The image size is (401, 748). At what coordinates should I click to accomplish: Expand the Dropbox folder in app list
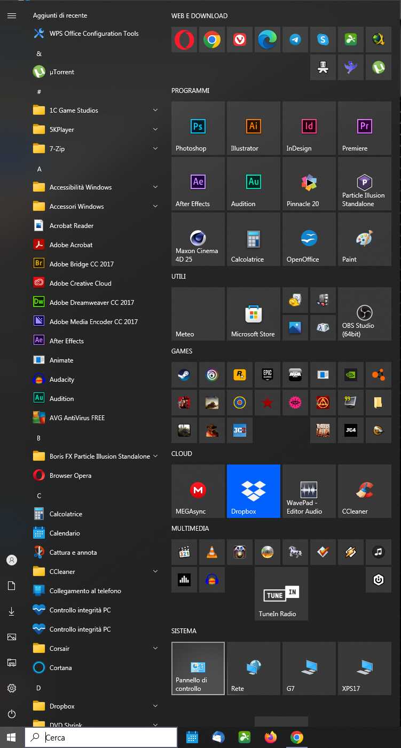(x=96, y=706)
